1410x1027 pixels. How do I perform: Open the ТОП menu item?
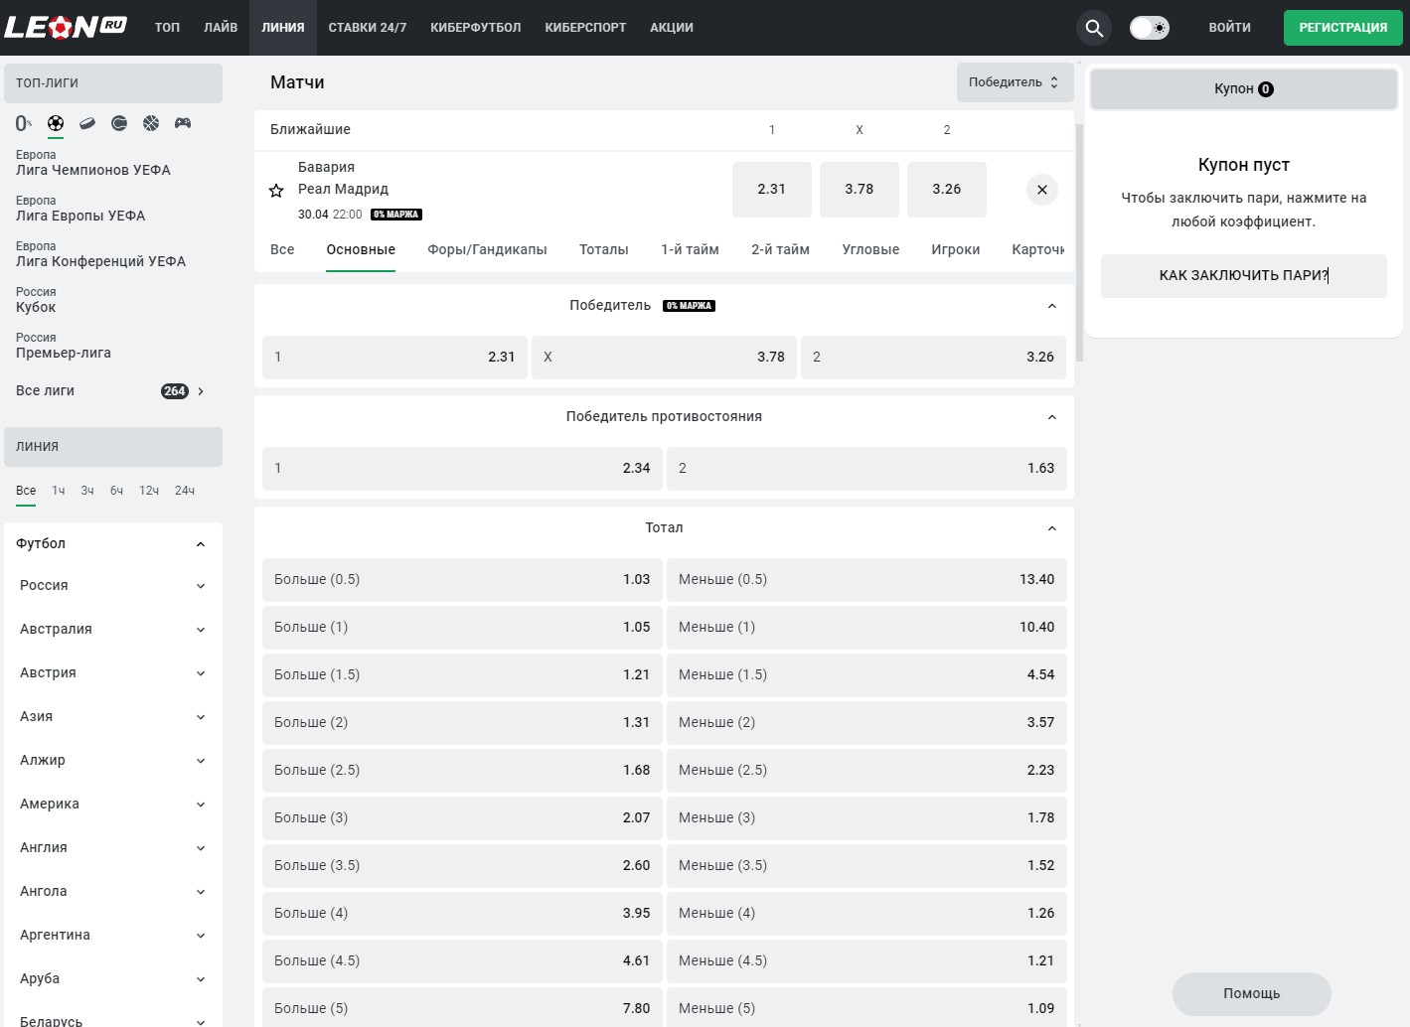tap(167, 28)
